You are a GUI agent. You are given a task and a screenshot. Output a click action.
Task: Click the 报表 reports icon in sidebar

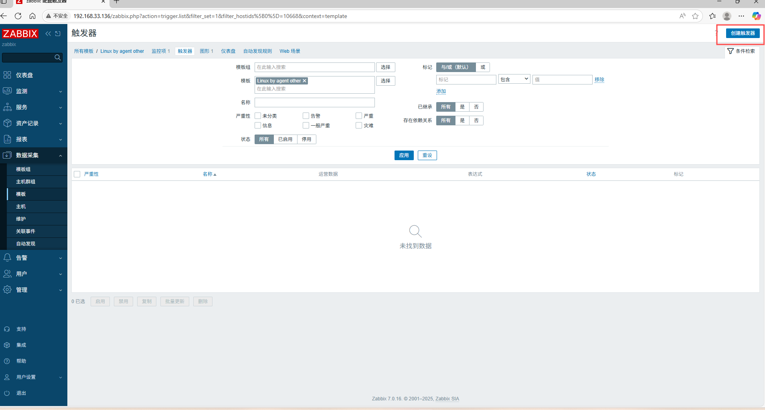(7, 139)
